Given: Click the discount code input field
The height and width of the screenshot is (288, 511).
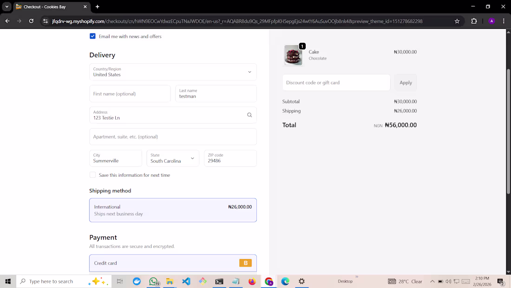Looking at the screenshot, I should click(336, 83).
